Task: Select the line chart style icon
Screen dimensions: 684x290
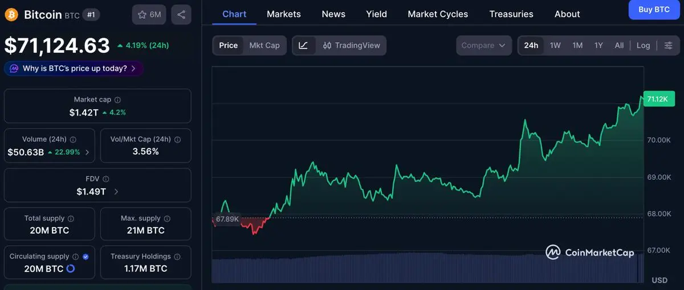Action: tap(303, 45)
